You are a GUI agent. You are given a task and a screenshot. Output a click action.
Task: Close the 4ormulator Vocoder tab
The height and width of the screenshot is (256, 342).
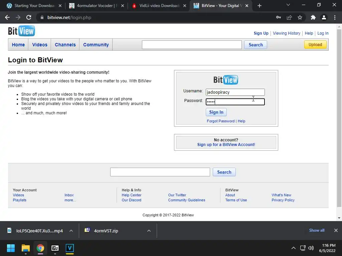point(123,6)
